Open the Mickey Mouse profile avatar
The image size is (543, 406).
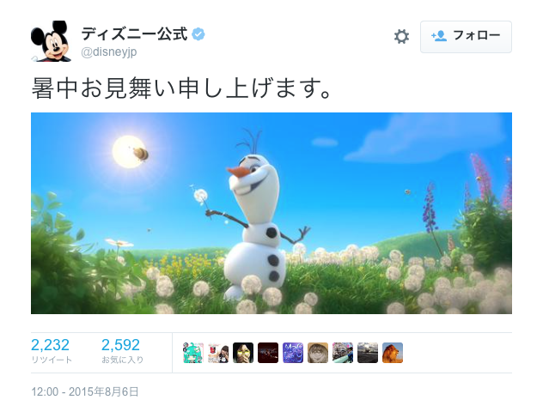click(52, 41)
